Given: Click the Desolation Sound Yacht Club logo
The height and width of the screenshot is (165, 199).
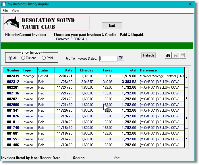Looking at the screenshot, I should 46,23.
